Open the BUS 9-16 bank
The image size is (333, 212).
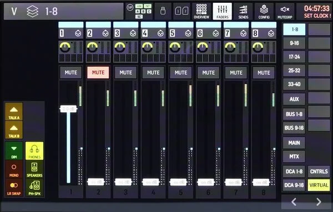coord(294,128)
